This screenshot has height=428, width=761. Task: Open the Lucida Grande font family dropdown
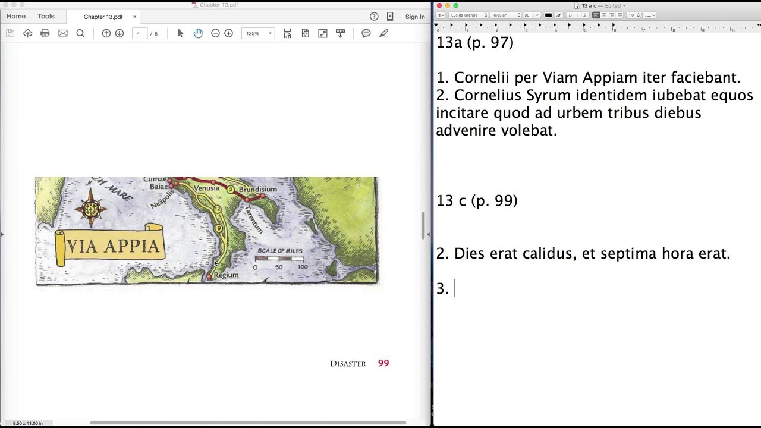point(468,15)
